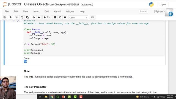Open Task View on the taskbar
Viewport: 176px width, 99px height.
40,97
